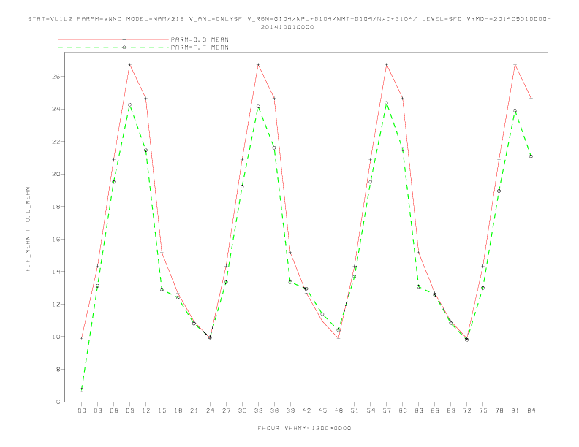The image size is (579, 447).
Task: Select red peak data point at hour 09
Action: [x=129, y=65]
